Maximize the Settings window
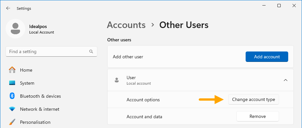The height and width of the screenshot is (128, 302). pyautogui.click(x=279, y=6)
